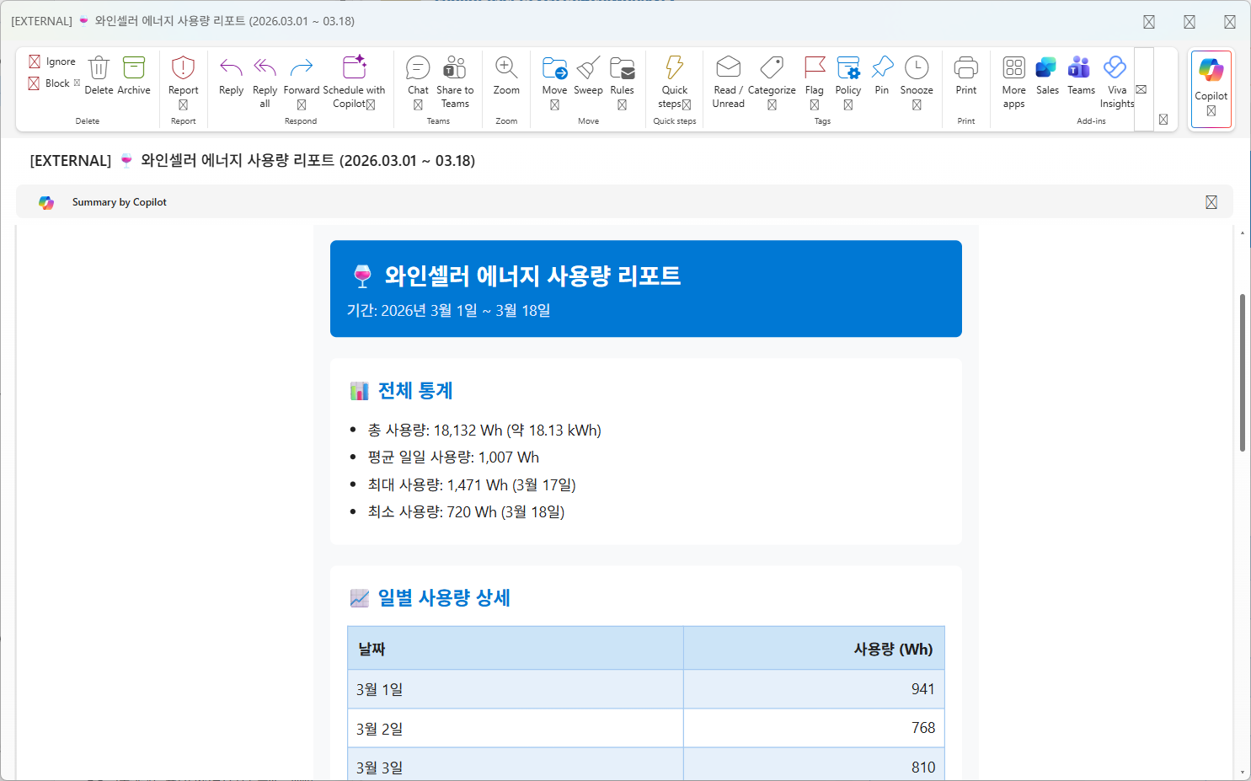Expand the Summary by Copilot bar
1251x781 pixels.
(x=1211, y=202)
